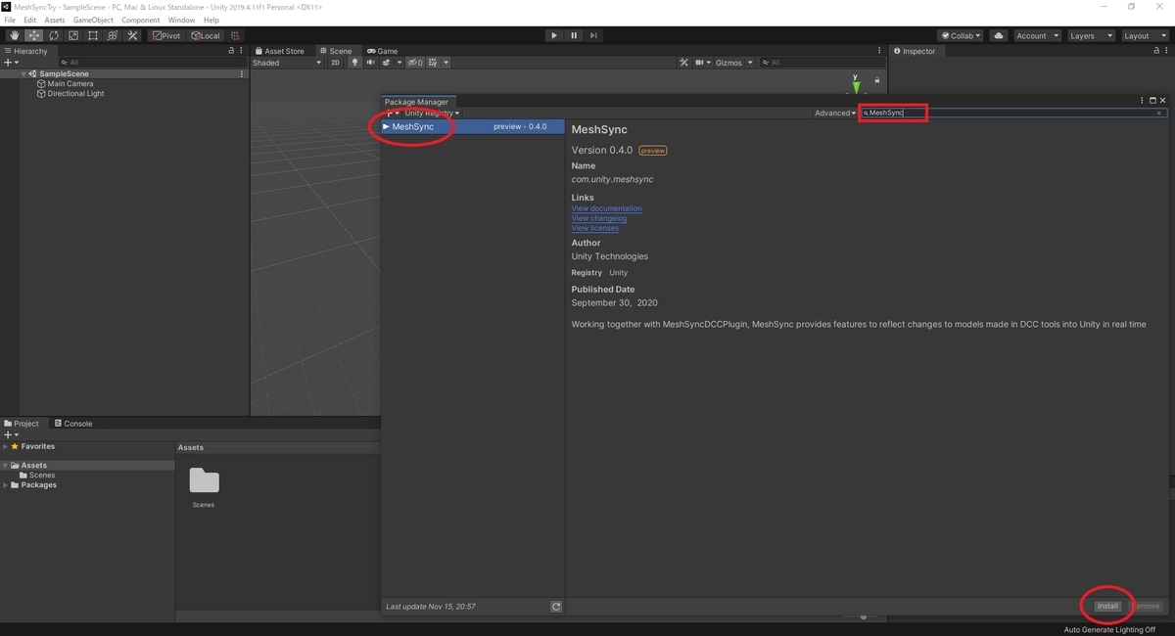1175x636 pixels.
Task: Open Layers dropdown
Action: click(x=1091, y=35)
